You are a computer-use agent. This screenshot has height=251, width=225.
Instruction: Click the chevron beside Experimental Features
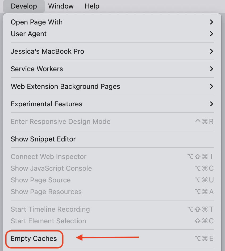211,104
